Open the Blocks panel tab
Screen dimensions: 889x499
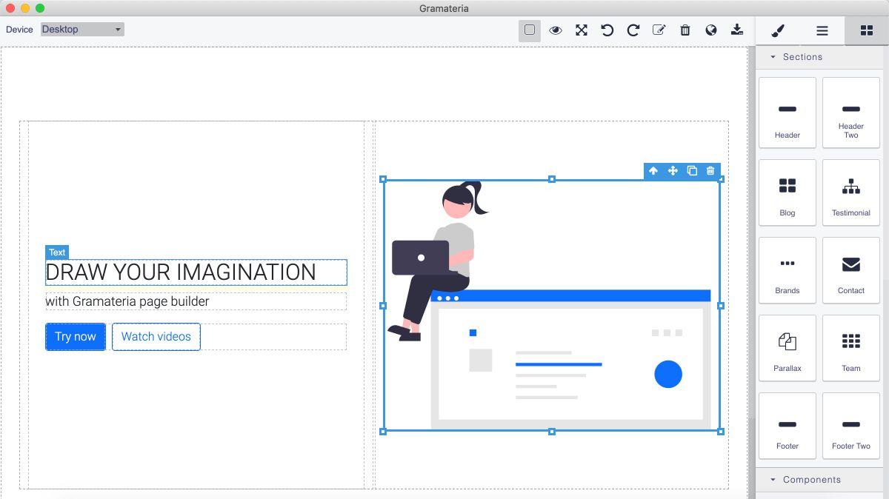(866, 30)
